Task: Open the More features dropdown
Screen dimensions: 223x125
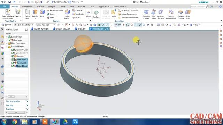Action: pyautogui.click(x=88, y=14)
